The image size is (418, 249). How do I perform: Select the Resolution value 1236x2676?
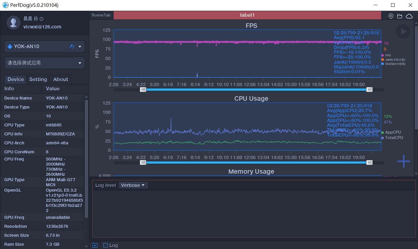point(57,226)
